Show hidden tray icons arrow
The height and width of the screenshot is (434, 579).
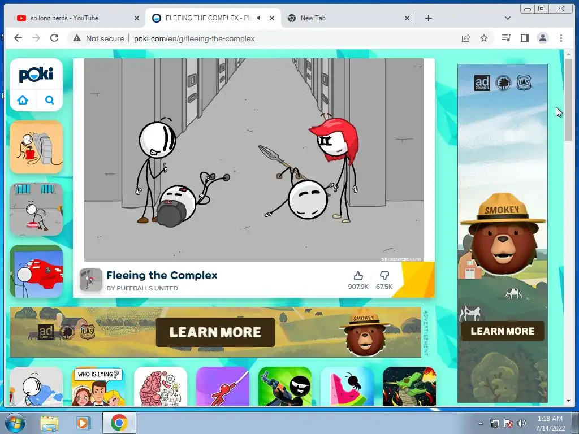[481, 423]
